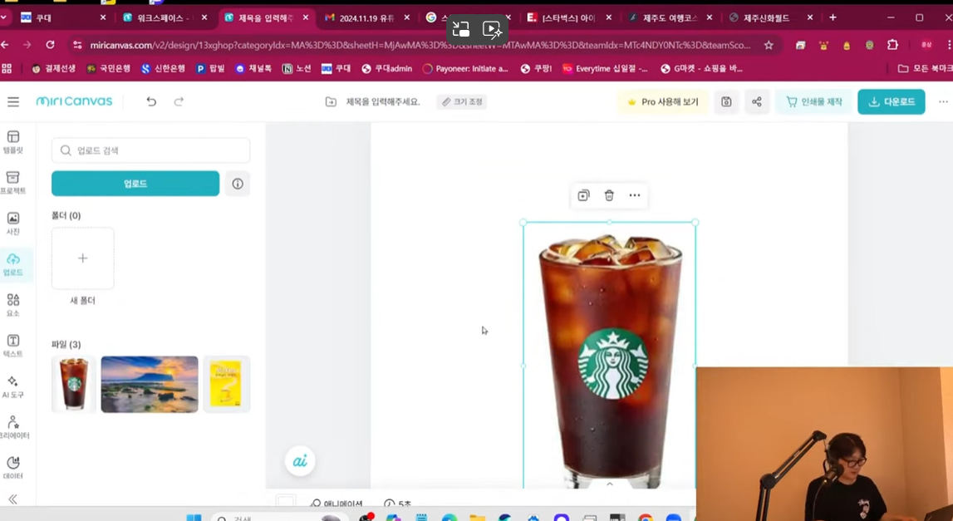Click the teal 업로드 button
The image size is (953, 521).
[x=135, y=183]
